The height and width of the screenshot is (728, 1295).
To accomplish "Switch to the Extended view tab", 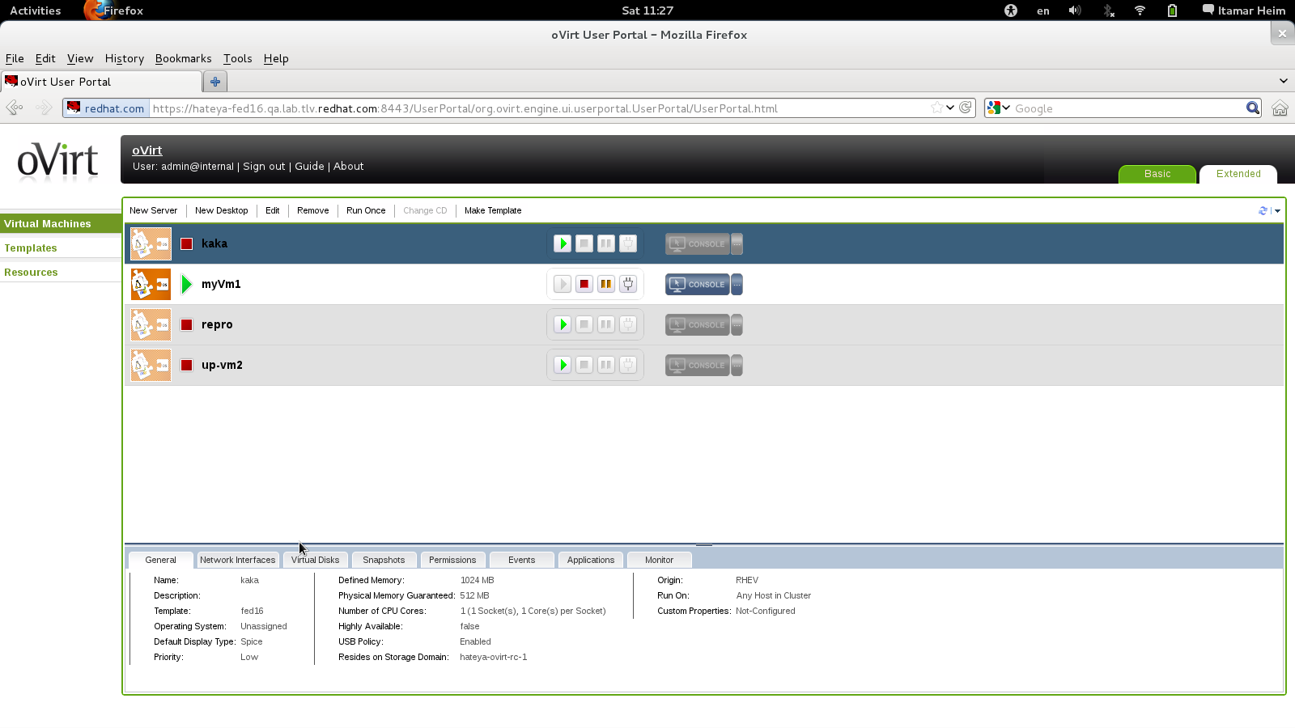I will click(x=1238, y=174).
